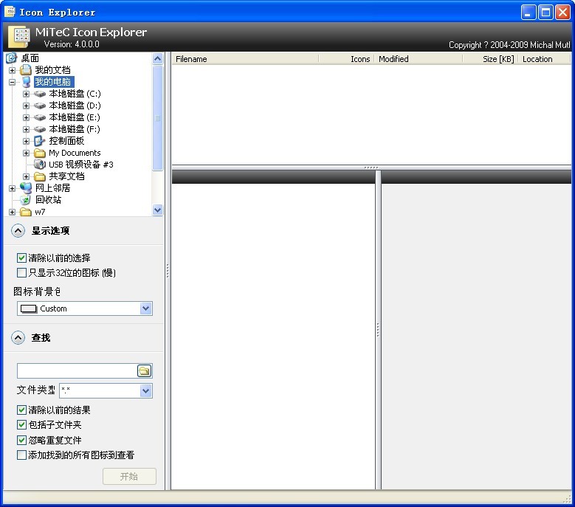Click the 本地磁盘 (C:) drive icon
This screenshot has width=575, height=507.
[x=40, y=94]
